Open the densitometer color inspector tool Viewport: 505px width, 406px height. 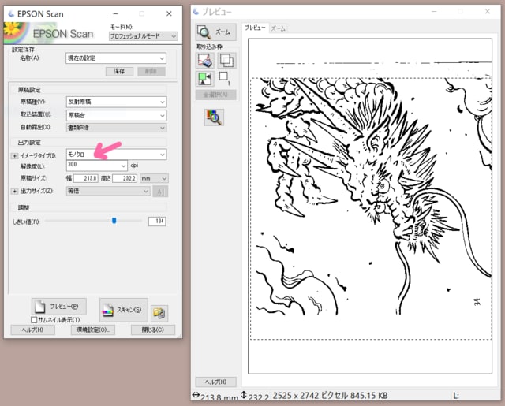(215, 117)
